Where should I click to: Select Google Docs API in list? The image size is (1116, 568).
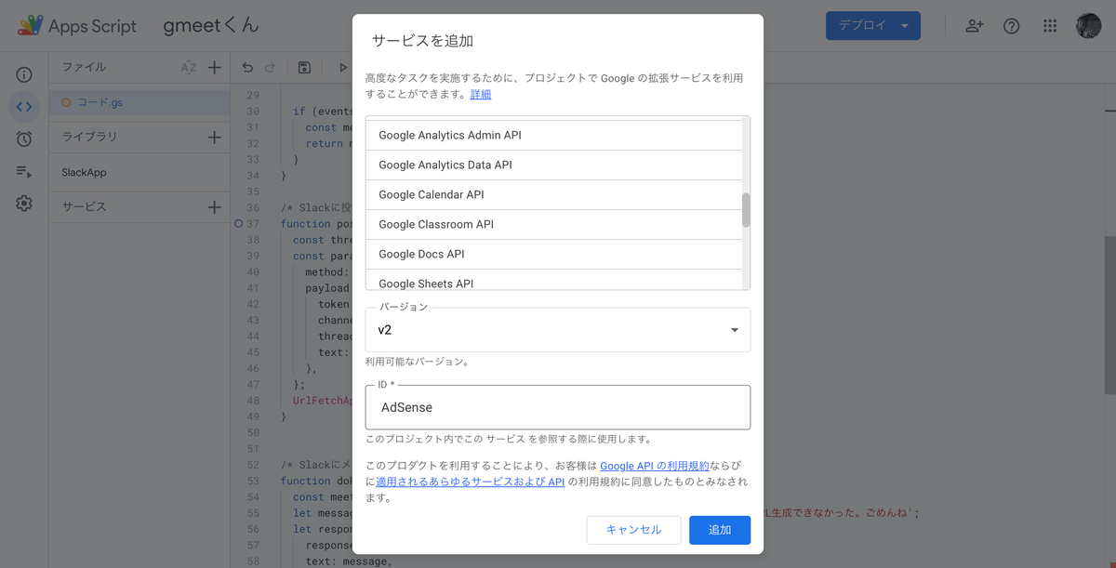pyautogui.click(x=554, y=254)
